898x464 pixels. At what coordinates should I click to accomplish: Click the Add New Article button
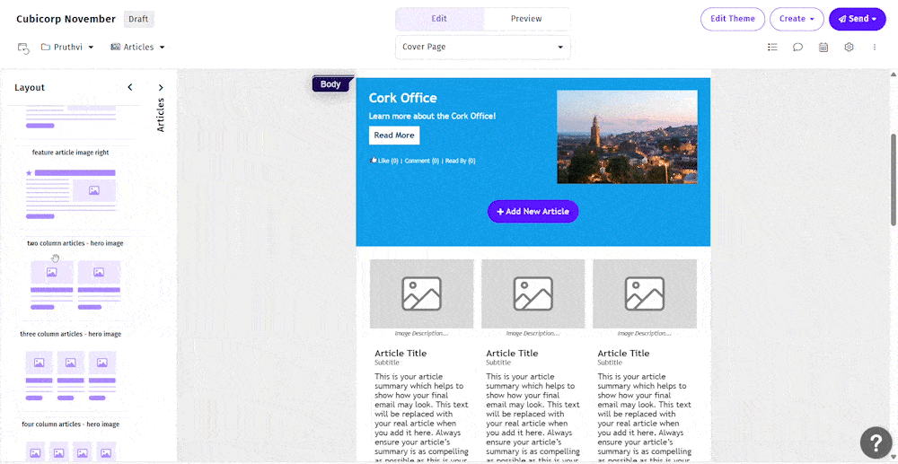point(533,212)
